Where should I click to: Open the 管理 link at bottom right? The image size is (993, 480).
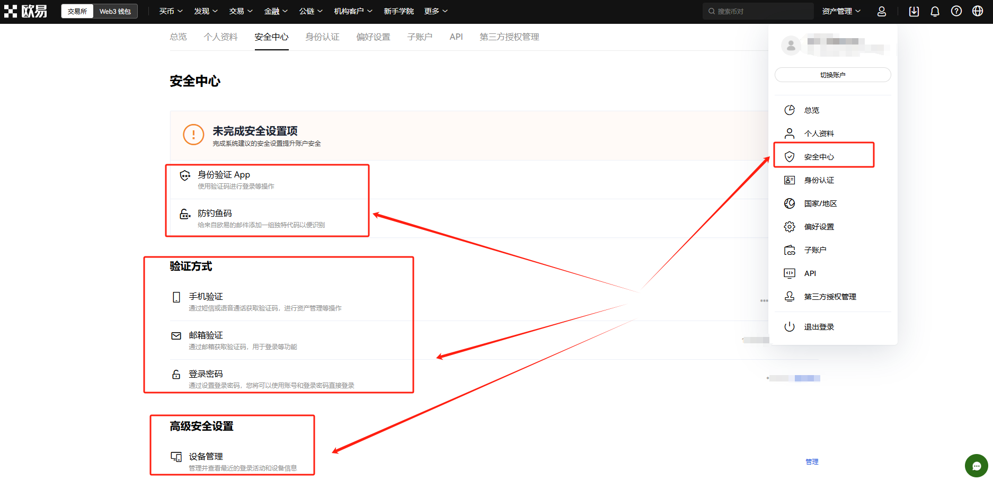(x=811, y=461)
